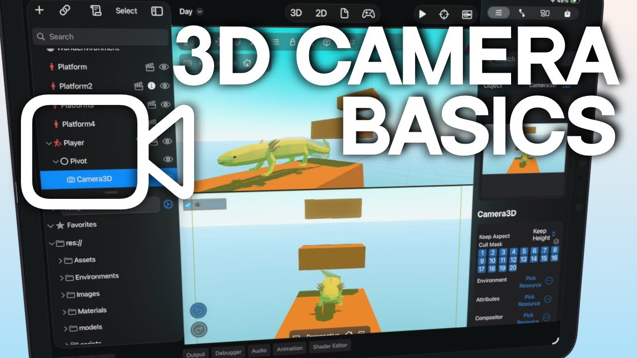Expand the models folder
637x358 pixels.
click(66, 329)
